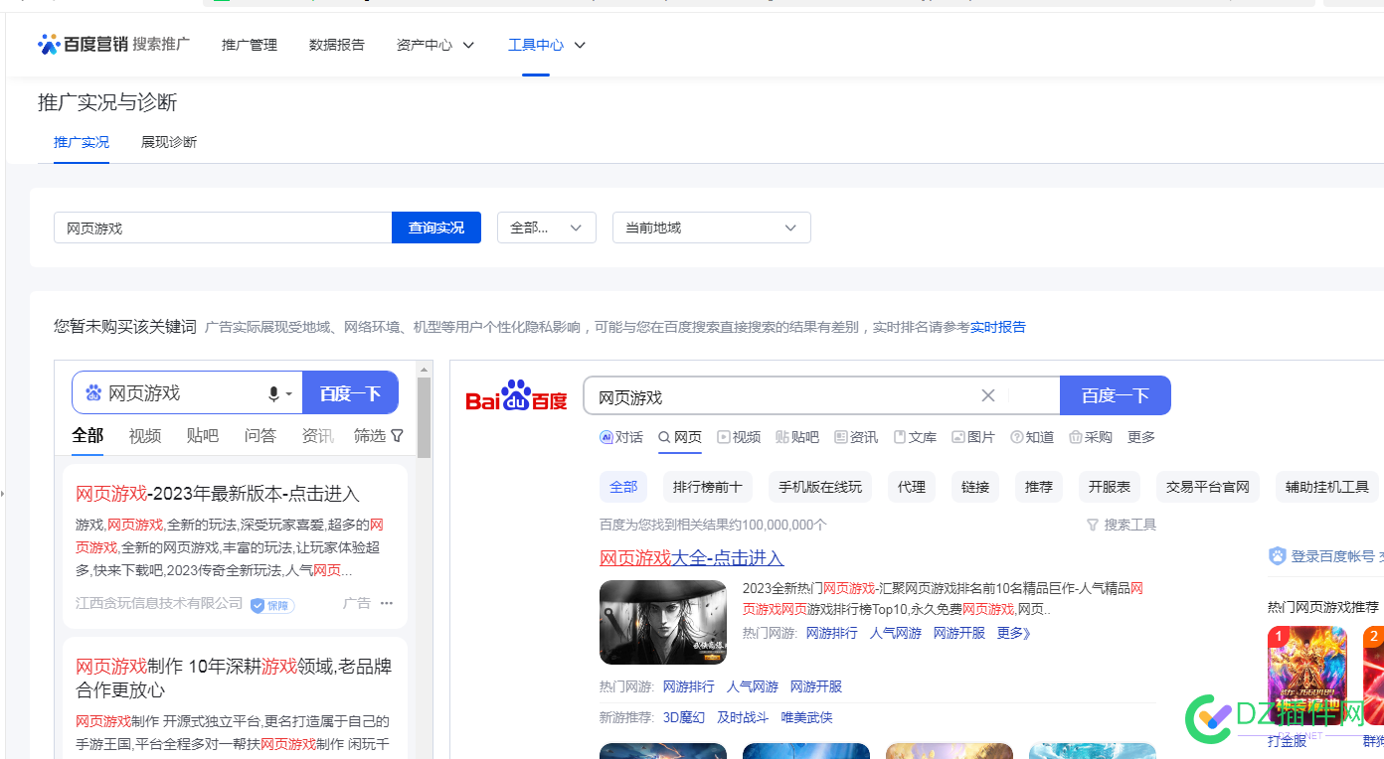Image resolution: width=1384 pixels, height=759 pixels.
Task: Click the Baidu logo in desktop preview
Action: pyautogui.click(x=516, y=395)
